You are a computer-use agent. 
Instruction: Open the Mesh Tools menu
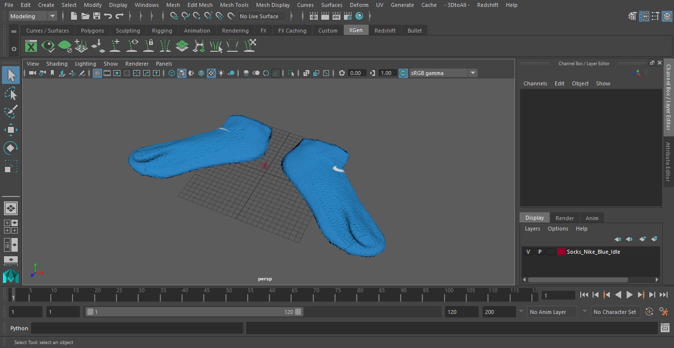click(234, 5)
